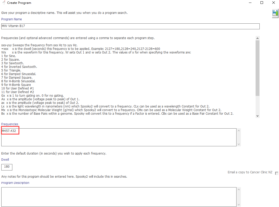The width and height of the screenshot is (279, 207).
Task: Close the Create Program window
Action: [274, 3]
